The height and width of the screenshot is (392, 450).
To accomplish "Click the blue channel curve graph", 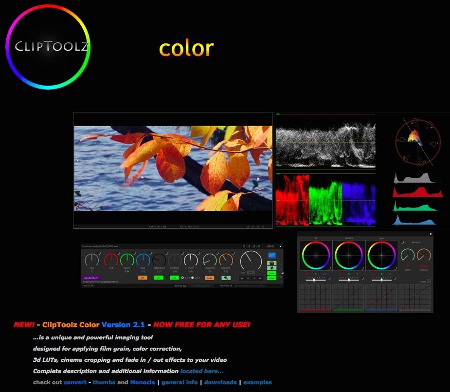I will pos(381,298).
